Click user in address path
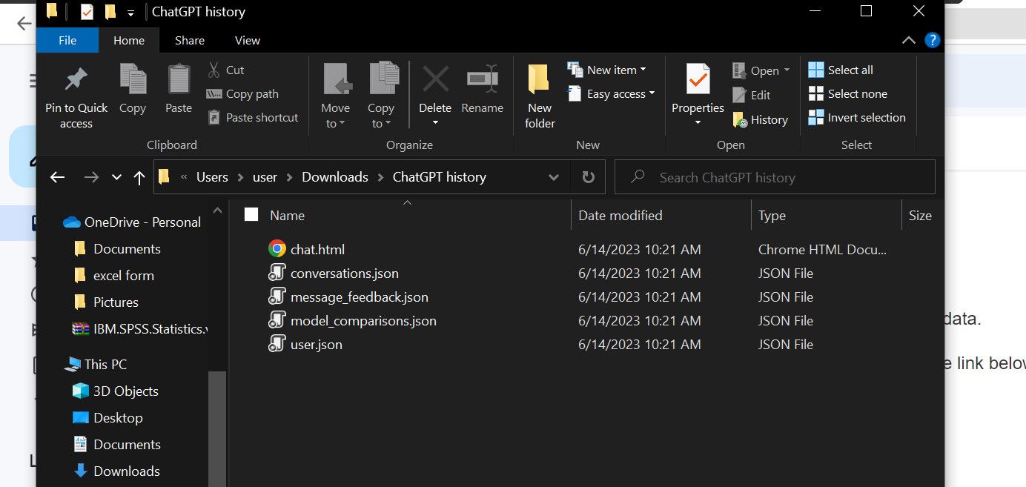The image size is (1026, 487). click(265, 177)
